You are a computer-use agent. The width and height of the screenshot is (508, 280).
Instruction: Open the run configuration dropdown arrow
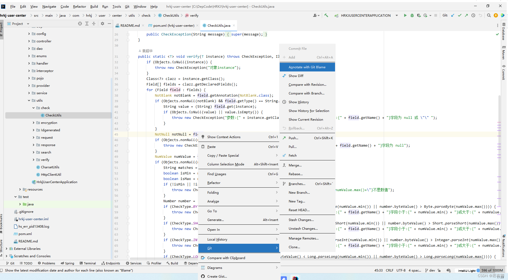point(397,16)
